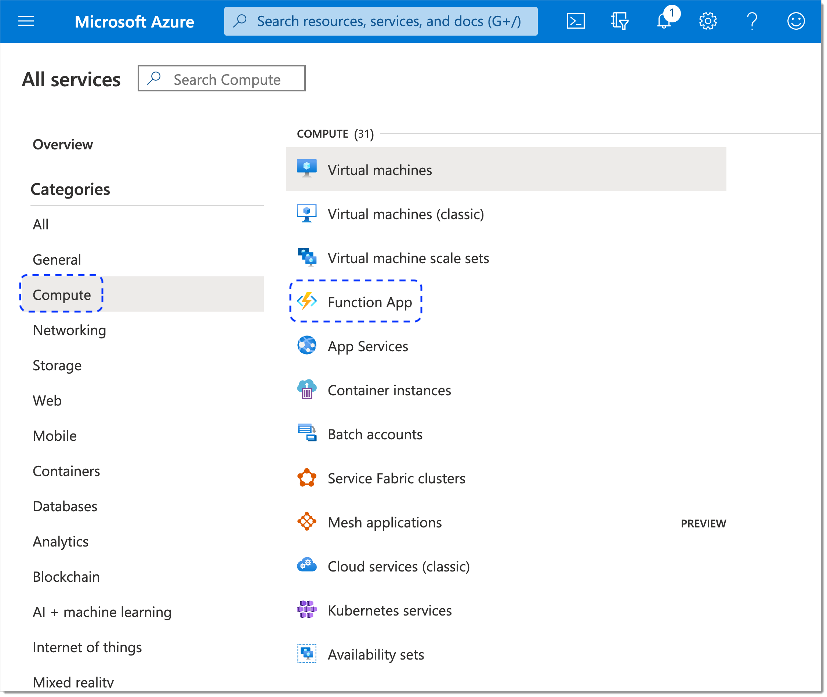Open portal settings via the gear icon
The width and height of the screenshot is (827, 697).
pos(708,21)
